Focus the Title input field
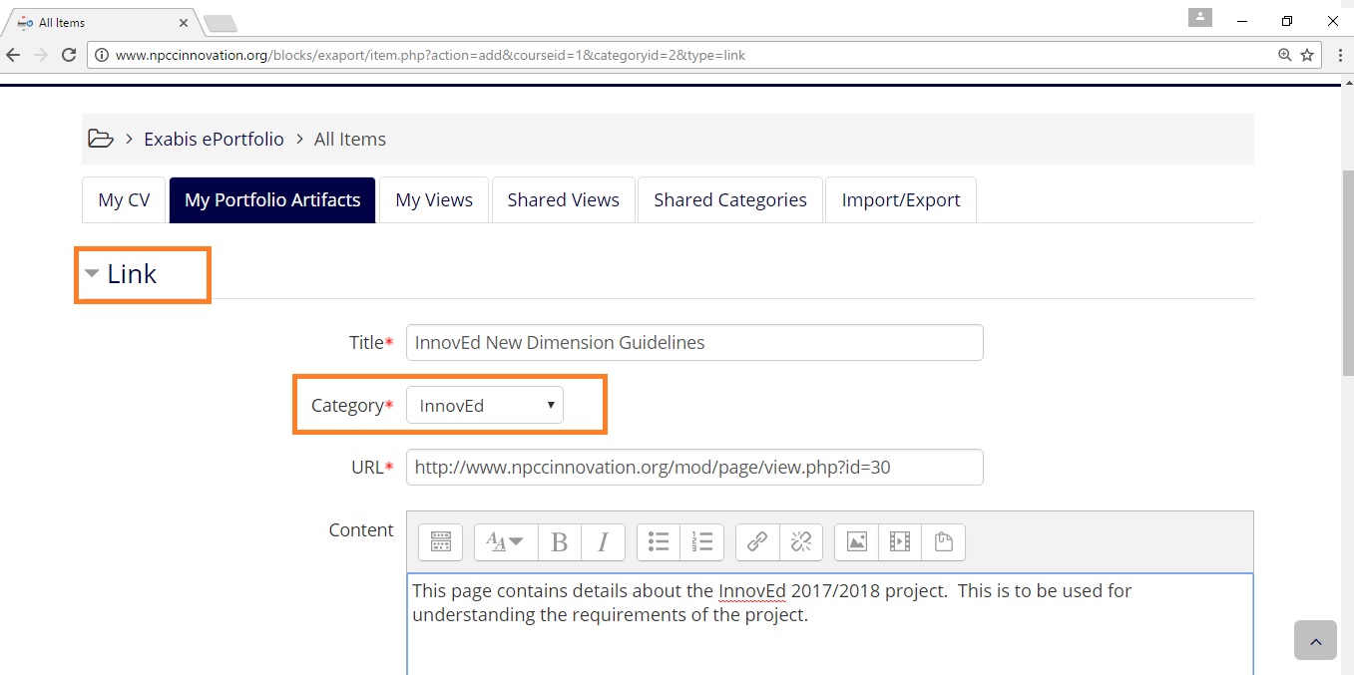1354x675 pixels. [694, 343]
